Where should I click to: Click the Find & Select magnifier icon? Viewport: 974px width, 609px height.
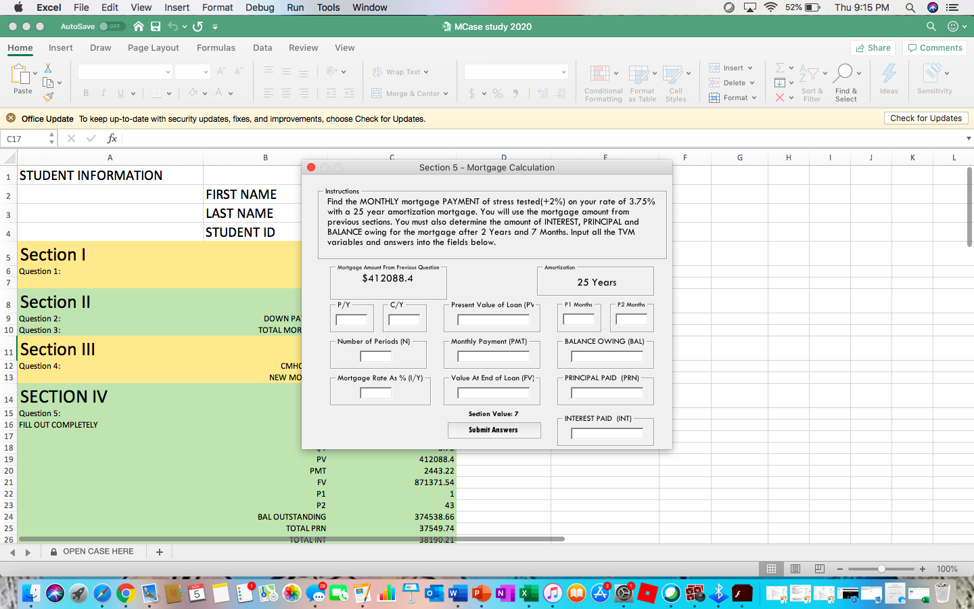pos(843,73)
